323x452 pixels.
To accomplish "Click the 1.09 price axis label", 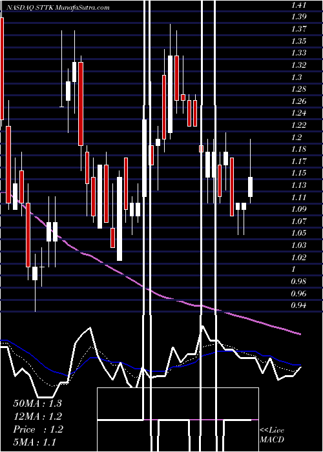I will [x=298, y=209].
